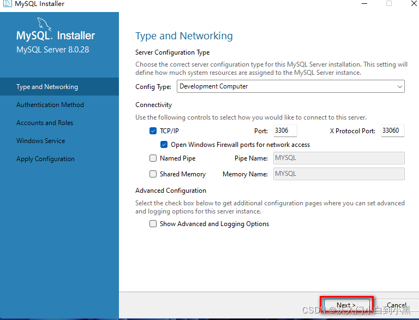The image size is (419, 320).
Task: Click the Cancel button
Action: pos(397,305)
